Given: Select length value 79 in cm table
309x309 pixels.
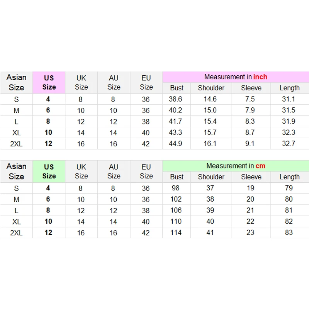Looking at the screenshot, I should point(289,188).
